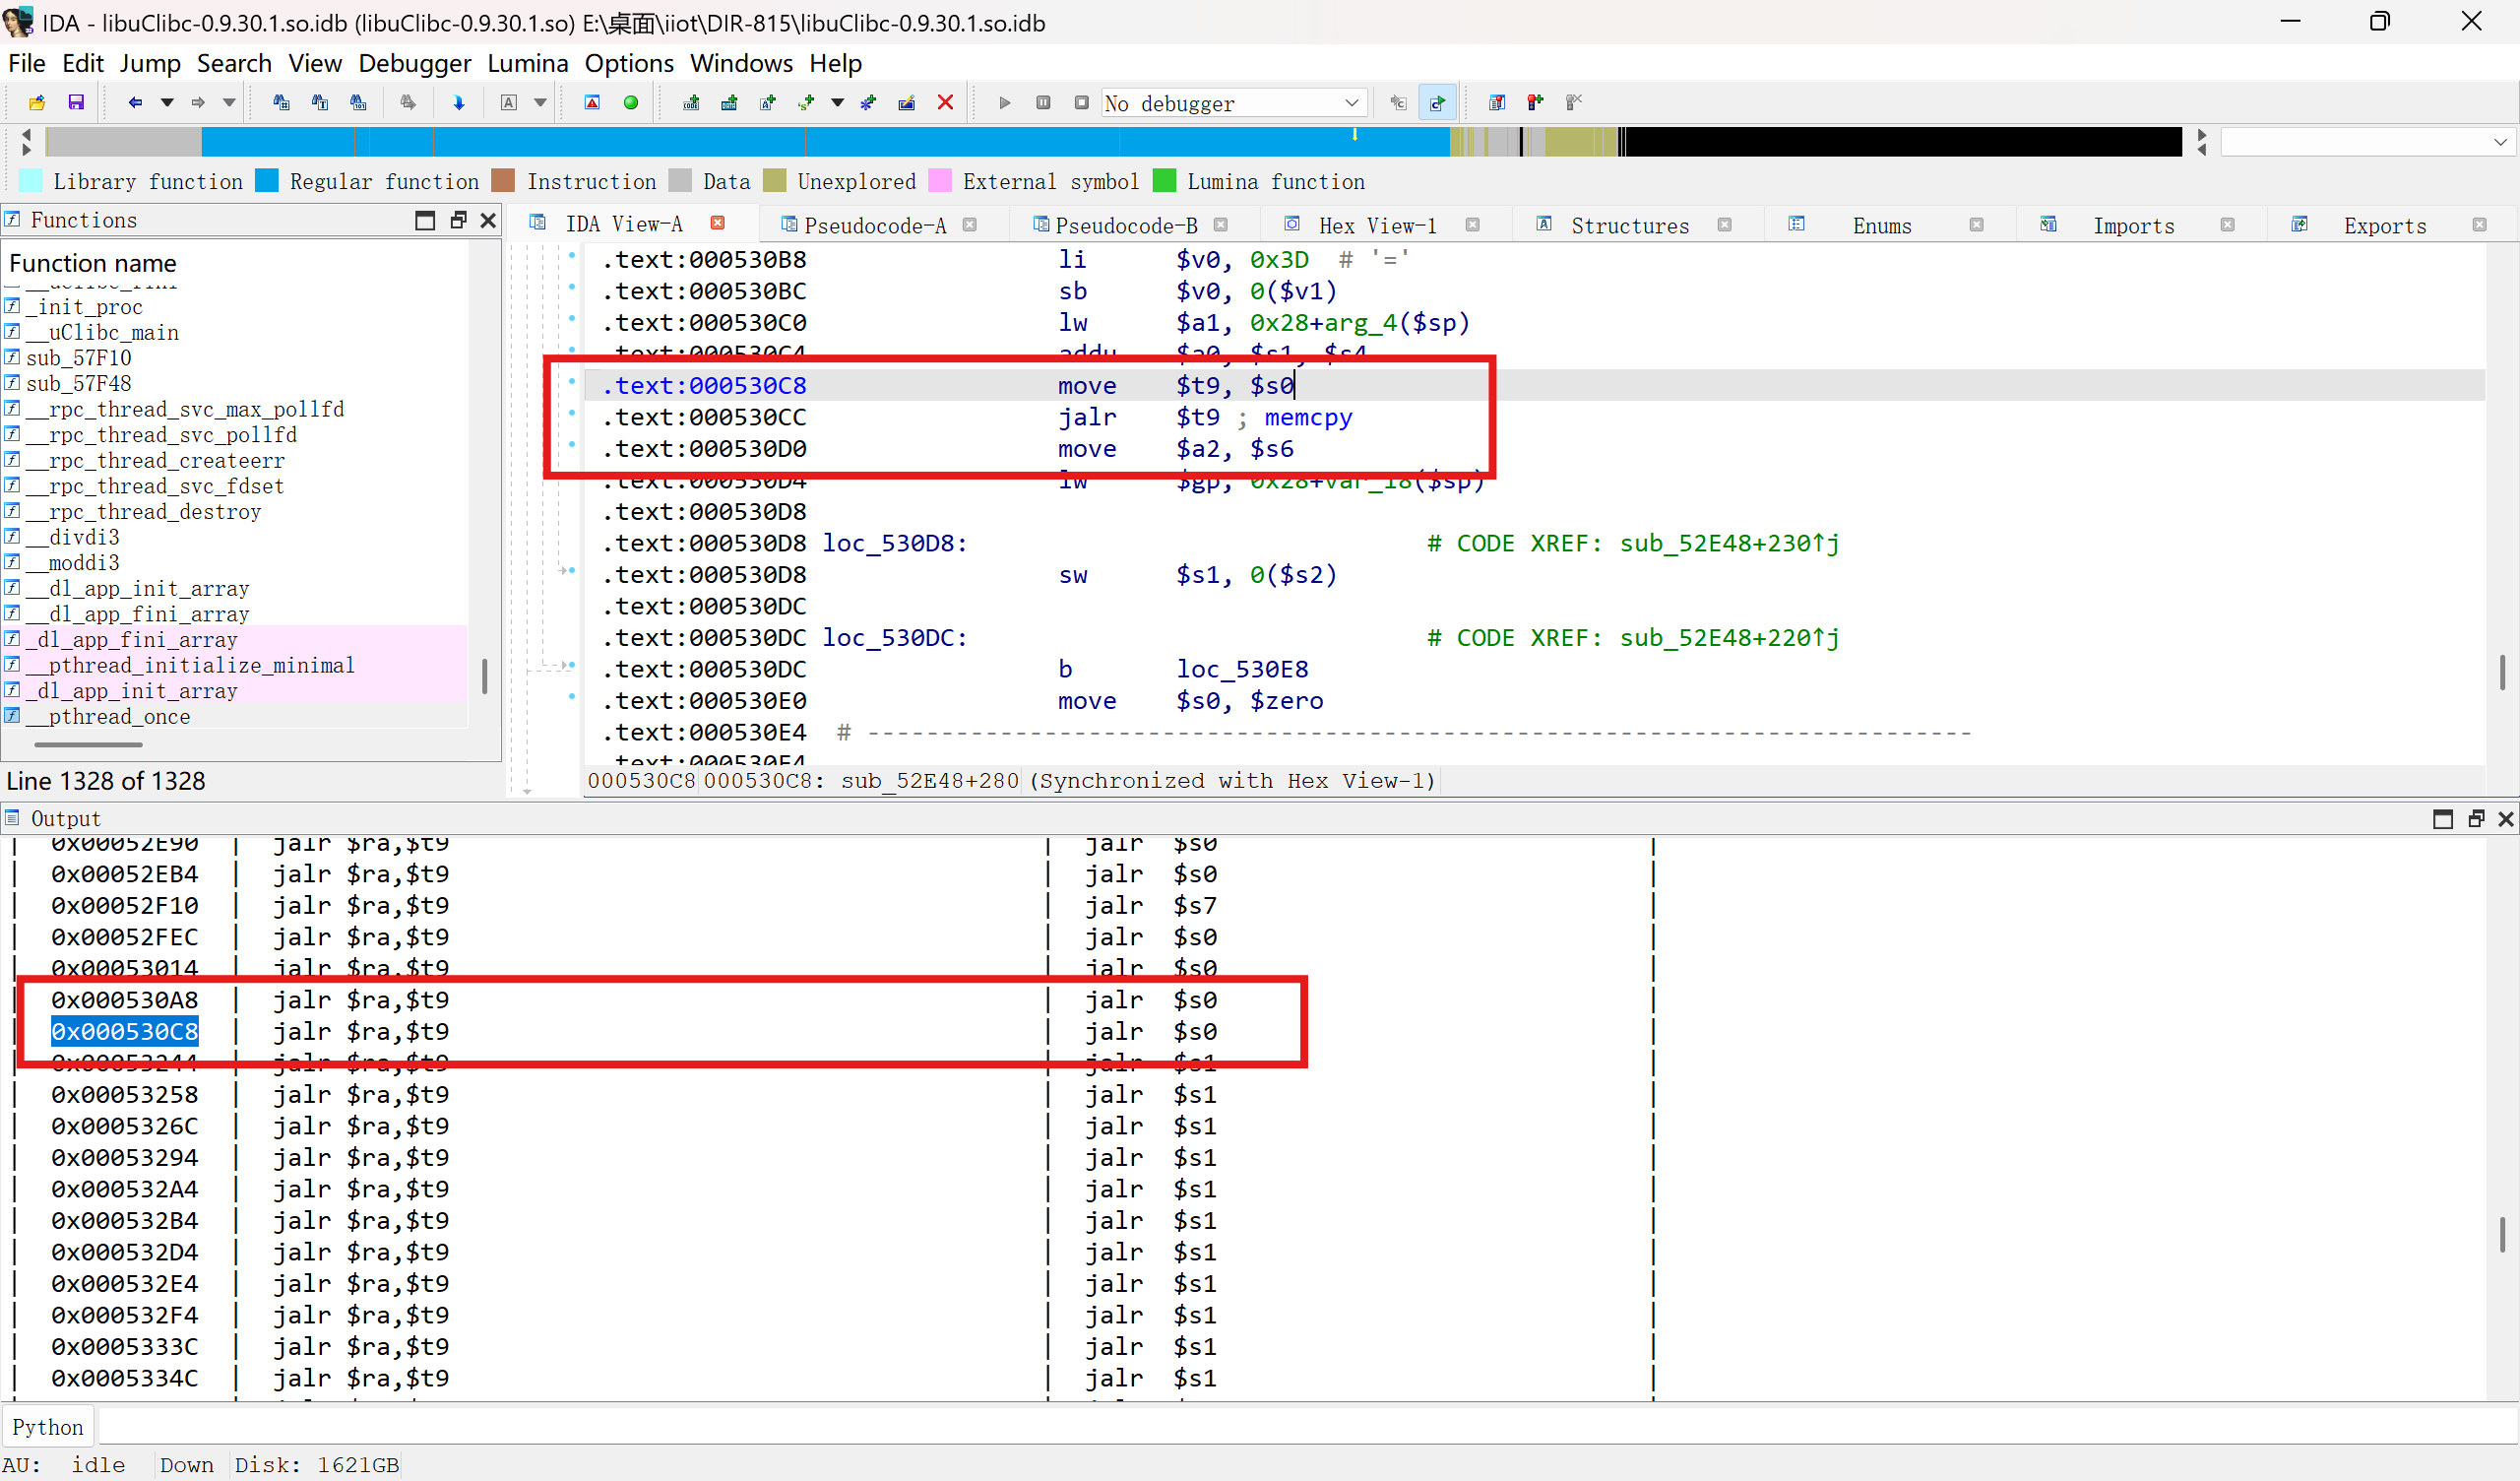Close the IDA View-A tab
This screenshot has height=1481, width=2520.
click(718, 224)
